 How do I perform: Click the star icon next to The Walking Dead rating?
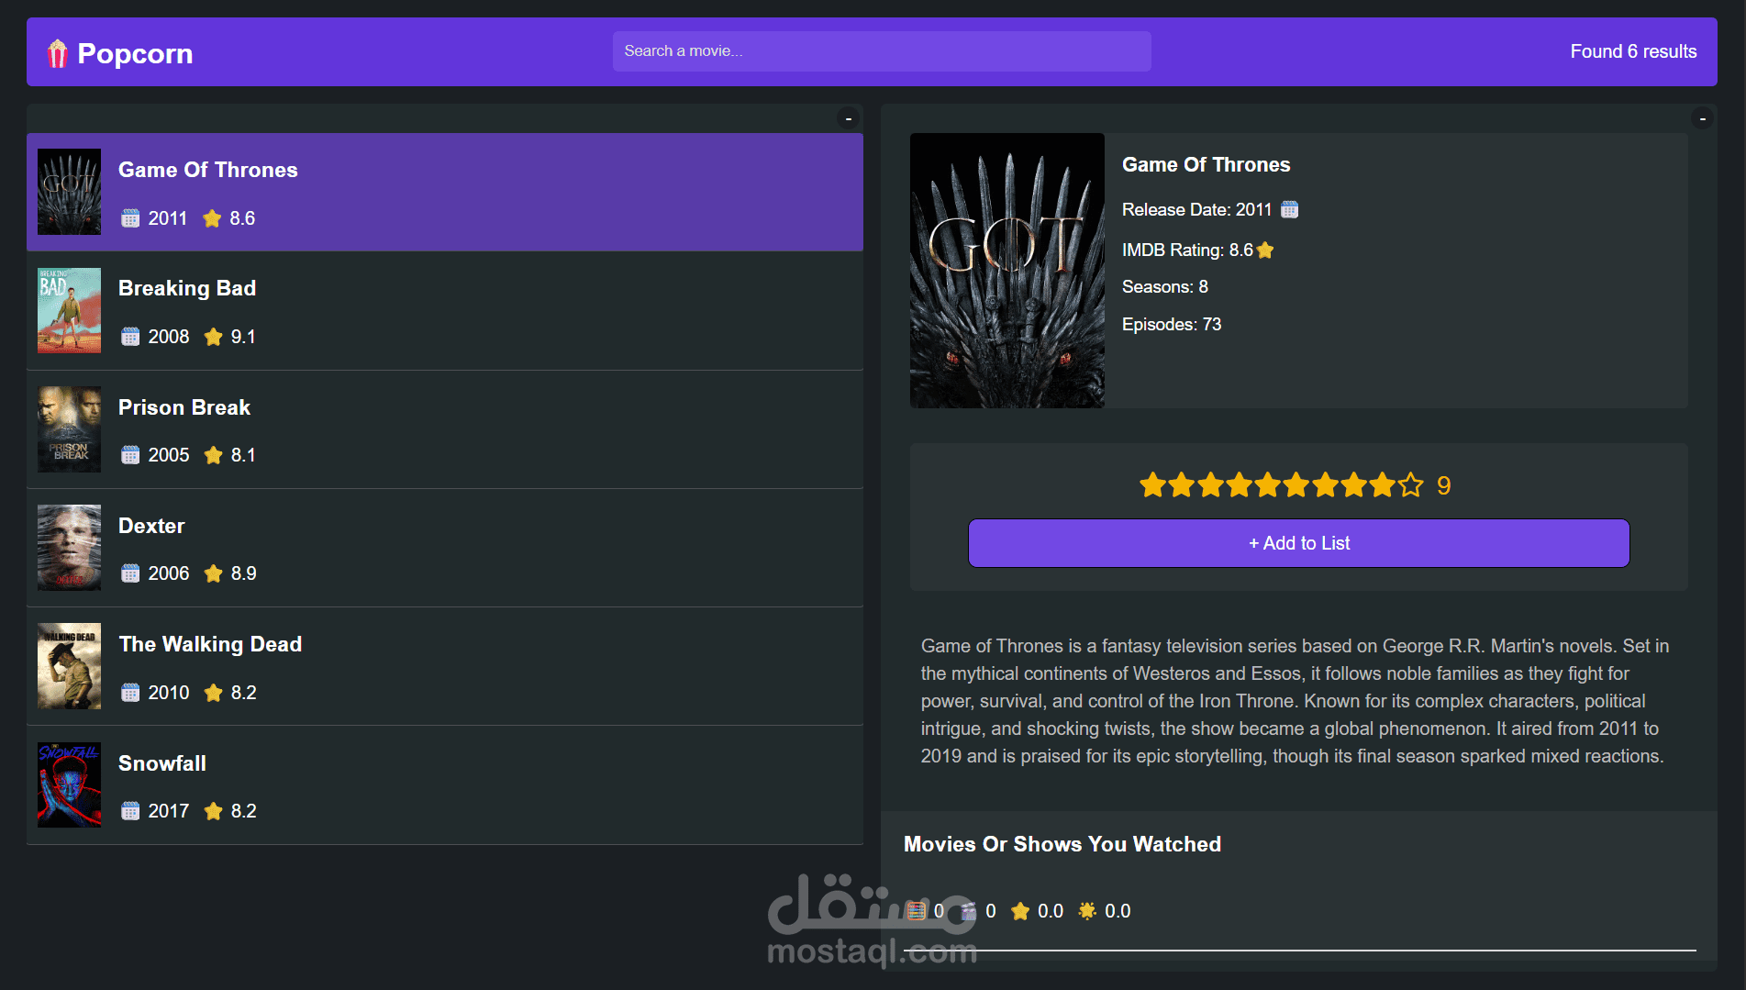[x=214, y=693]
